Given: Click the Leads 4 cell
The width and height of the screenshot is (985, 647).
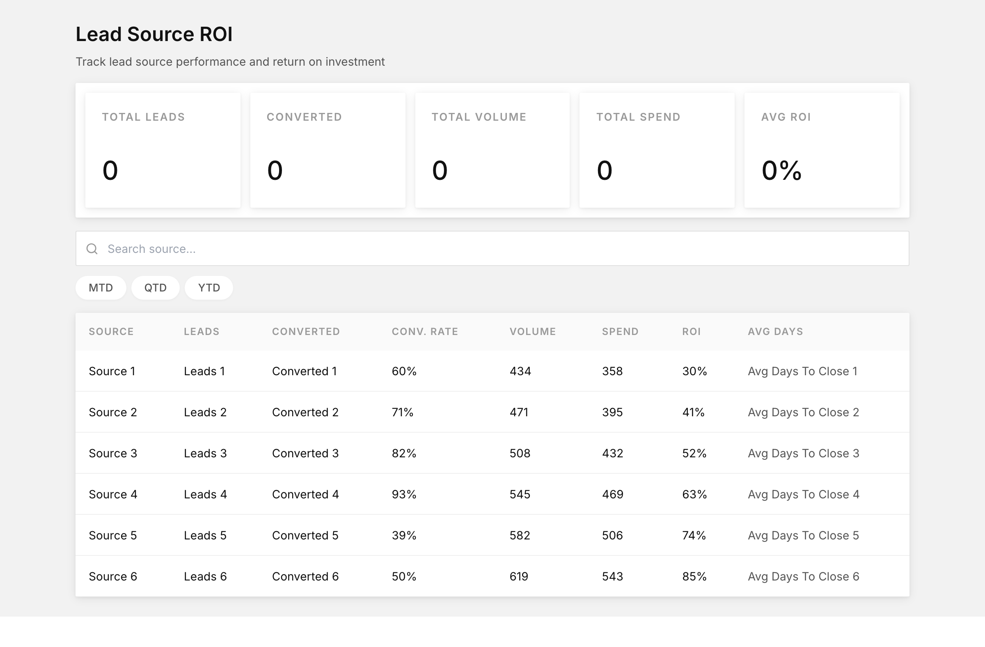Looking at the screenshot, I should pos(205,494).
